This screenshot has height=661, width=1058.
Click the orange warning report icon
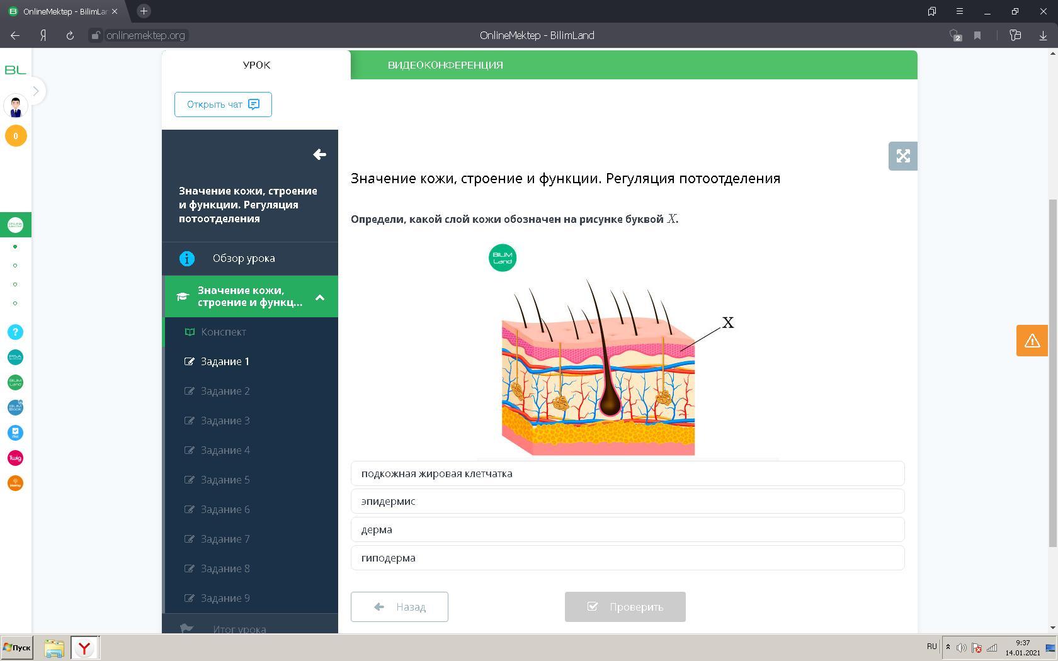1032,341
